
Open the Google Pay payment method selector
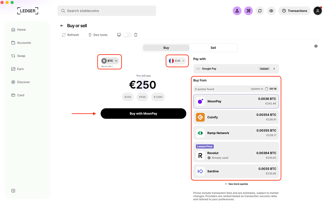click(236, 69)
